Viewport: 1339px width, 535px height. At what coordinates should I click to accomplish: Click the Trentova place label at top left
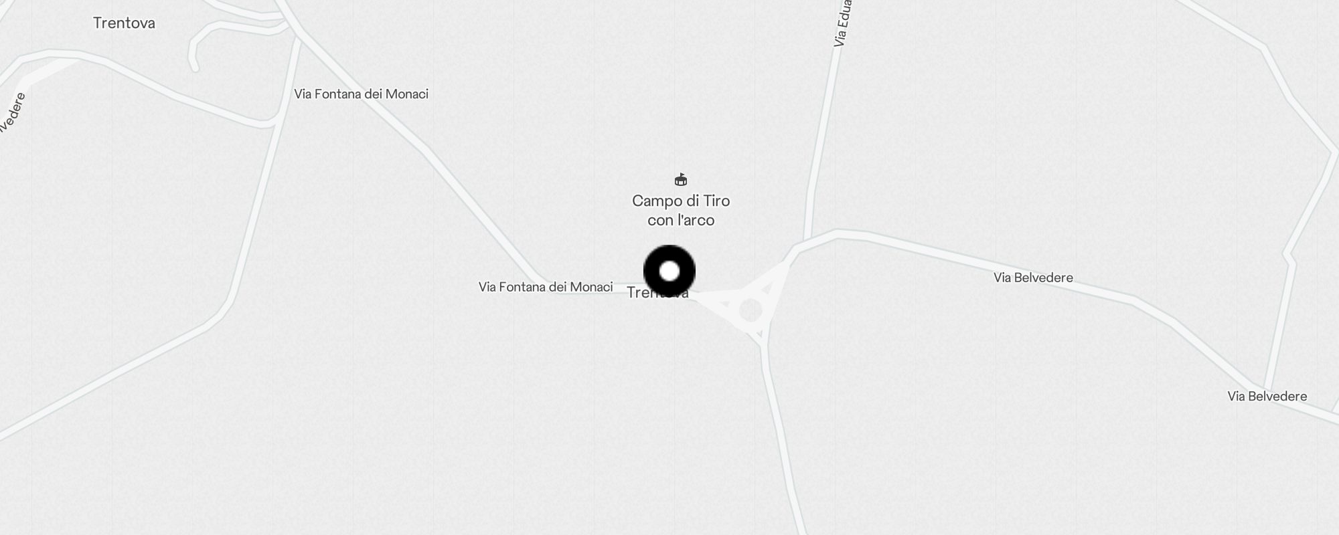click(x=124, y=23)
